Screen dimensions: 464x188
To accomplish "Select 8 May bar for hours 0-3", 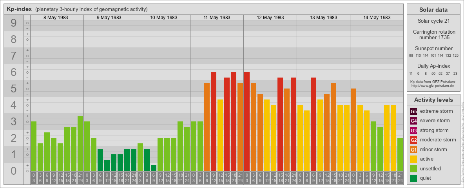I will coord(33,146).
